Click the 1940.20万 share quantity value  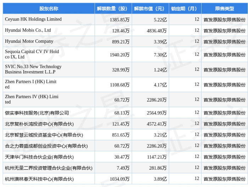click(120, 55)
